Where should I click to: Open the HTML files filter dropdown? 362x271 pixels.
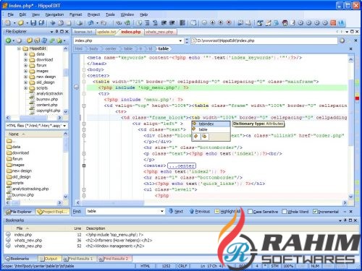64,126
